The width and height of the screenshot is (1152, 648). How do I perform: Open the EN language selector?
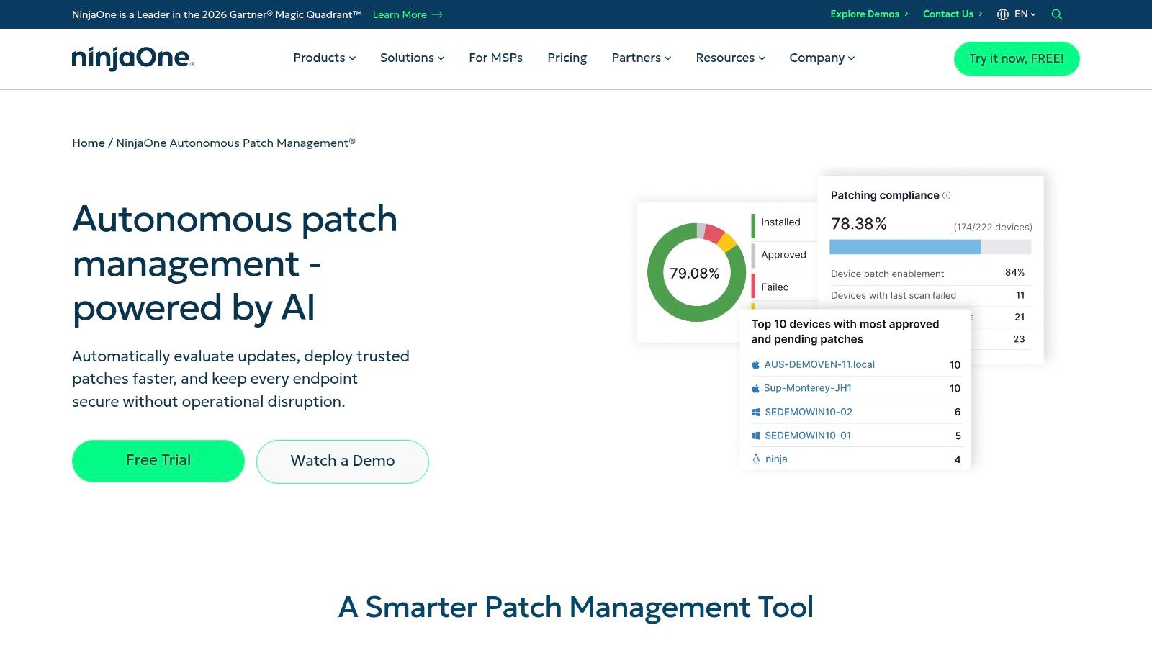pos(1025,14)
